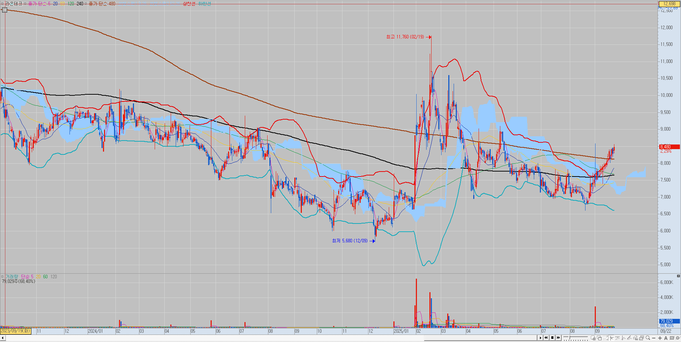Screen dimensions: 681x342
Task: Click the 2025/01 date label on time axis
Action: pyautogui.click(x=401, y=331)
